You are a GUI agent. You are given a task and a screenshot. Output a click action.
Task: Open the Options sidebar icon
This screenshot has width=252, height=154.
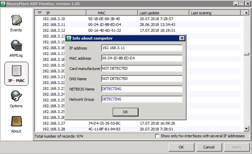point(16,96)
